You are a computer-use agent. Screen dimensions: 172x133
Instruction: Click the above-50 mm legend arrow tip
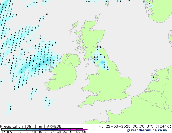[x=86, y=129]
